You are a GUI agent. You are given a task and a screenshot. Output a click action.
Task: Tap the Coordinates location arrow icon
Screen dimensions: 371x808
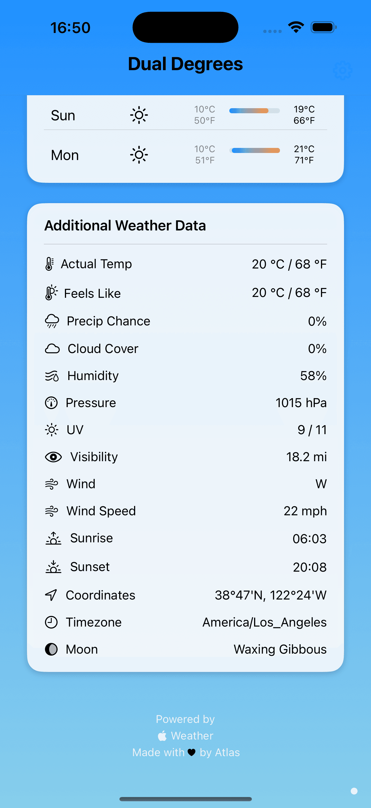pos(51,595)
